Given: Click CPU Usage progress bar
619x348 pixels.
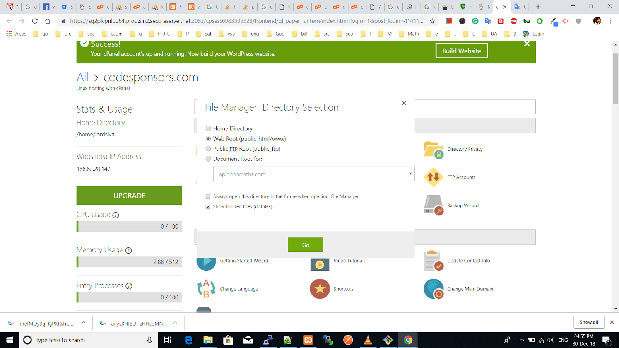Looking at the screenshot, I should coord(129,226).
